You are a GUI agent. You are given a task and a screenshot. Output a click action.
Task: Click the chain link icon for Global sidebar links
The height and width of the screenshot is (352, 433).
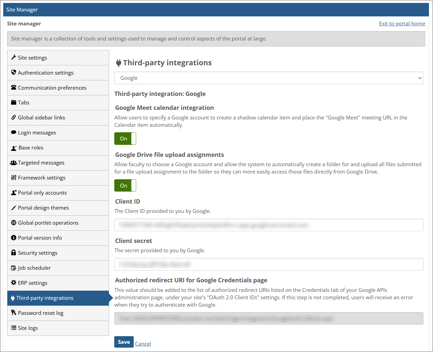pos(13,118)
